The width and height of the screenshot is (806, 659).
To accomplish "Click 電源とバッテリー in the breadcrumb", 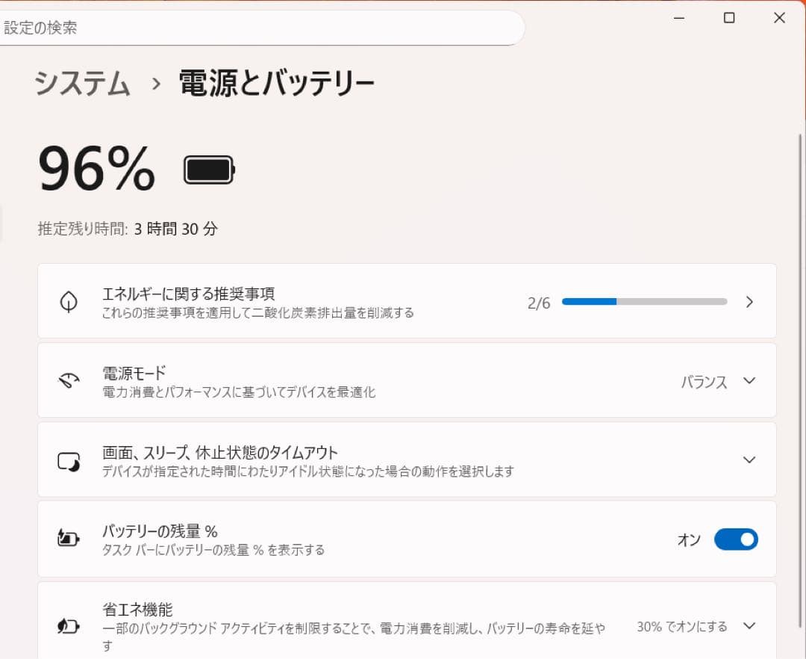I will tap(275, 84).
